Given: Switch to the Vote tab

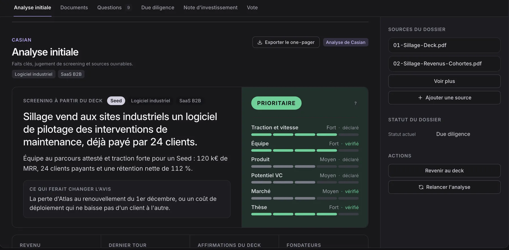Looking at the screenshot, I should pyautogui.click(x=252, y=8).
